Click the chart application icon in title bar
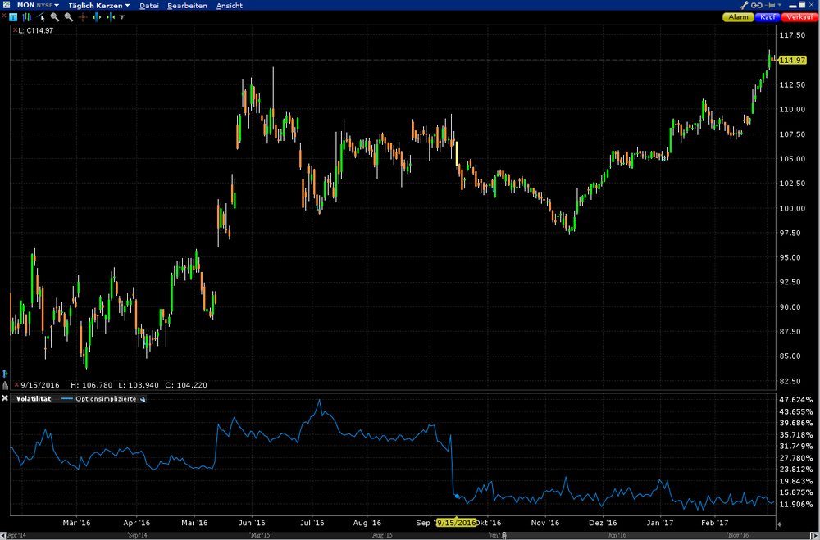820x540 pixels. click(x=7, y=5)
